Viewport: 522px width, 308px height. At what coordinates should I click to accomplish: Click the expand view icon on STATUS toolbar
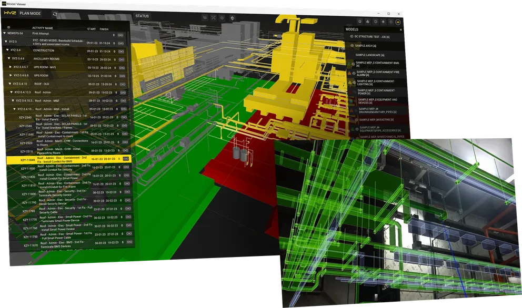[x=213, y=18]
